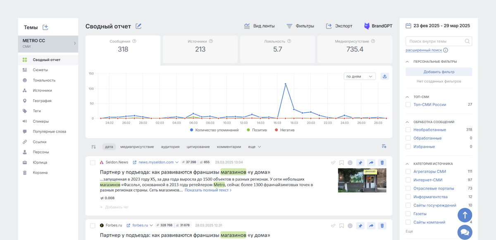496x240 pixels.
Task: Open the Сводный отчет sidebar item
Action: tap(48, 60)
